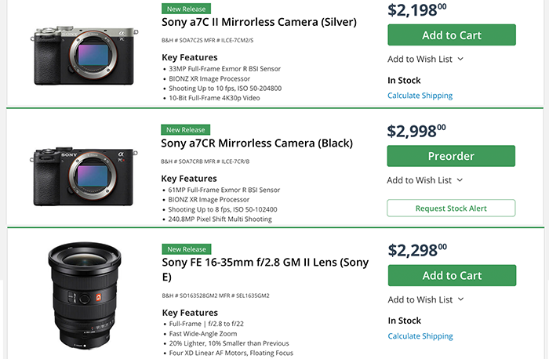The width and height of the screenshot is (549, 359).
Task: Add the Sony a7C II to cart
Action: click(451, 35)
